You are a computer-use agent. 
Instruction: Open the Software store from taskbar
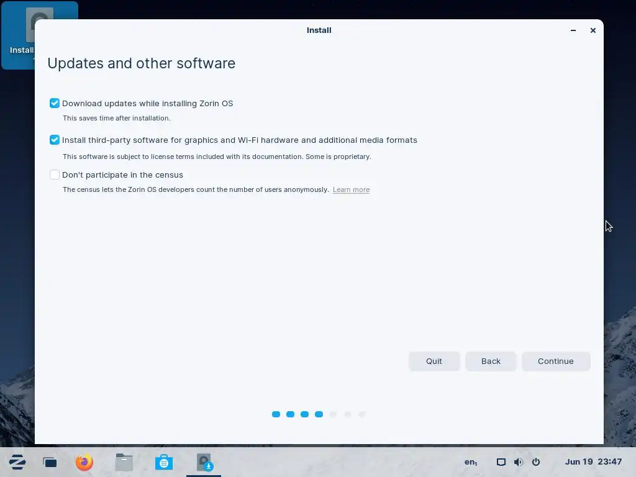[164, 462]
